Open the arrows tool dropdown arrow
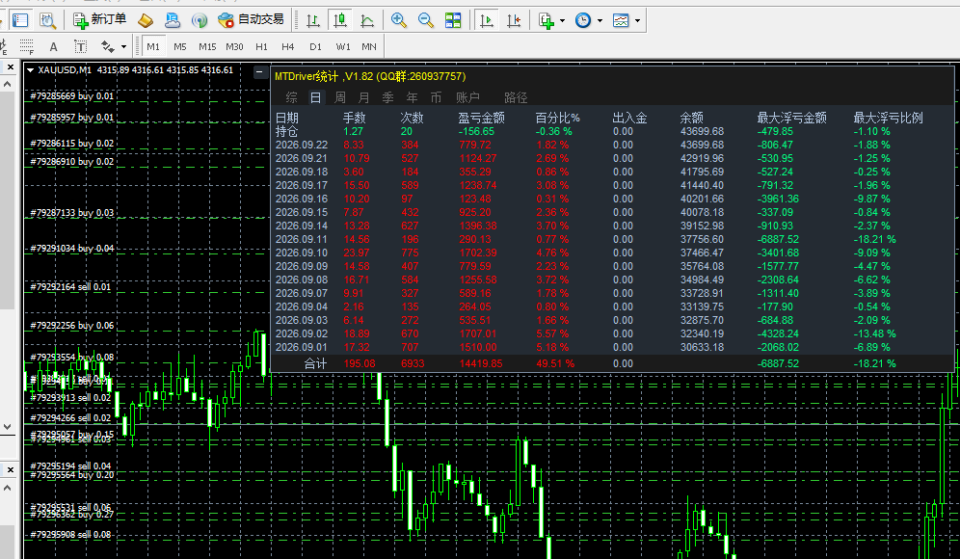This screenshot has height=559, width=960. pos(123,46)
